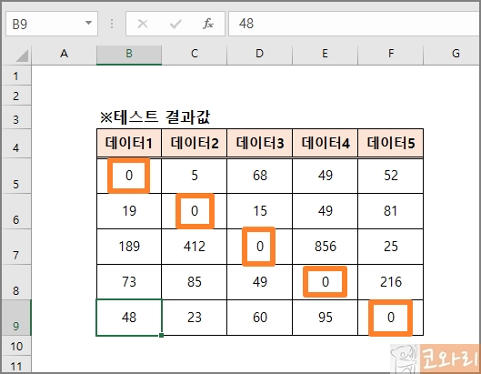This screenshot has width=481, height=374.
Task: Click the 0 cell under 데이터4
Action: tap(325, 282)
